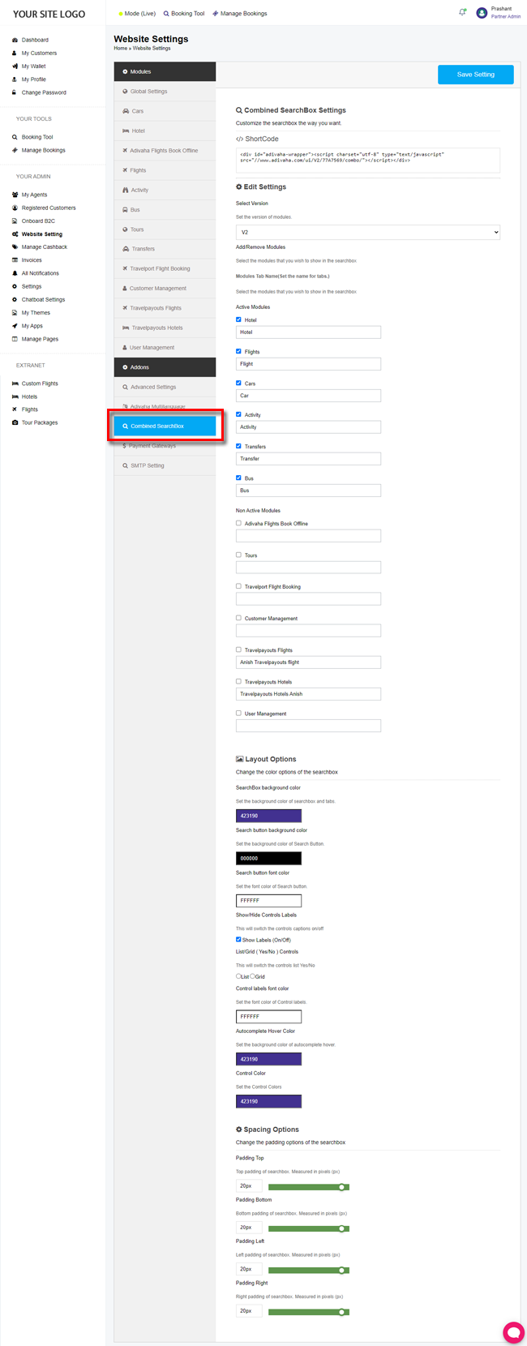Open the chat bubble icon
This screenshot has width=527, height=1346.
pos(512,1331)
